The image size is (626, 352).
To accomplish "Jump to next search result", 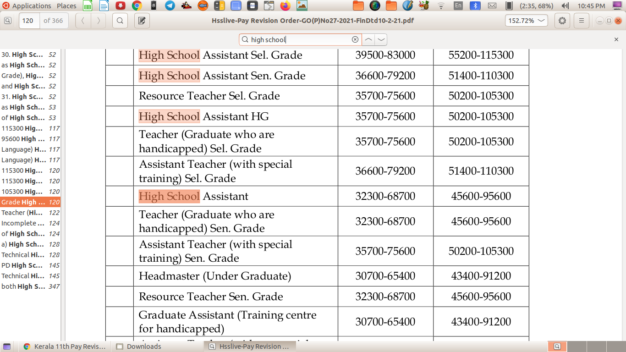I will coord(381,39).
